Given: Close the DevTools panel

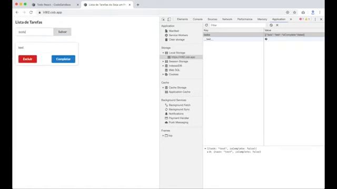Looking at the screenshot, I should pos(321,19).
